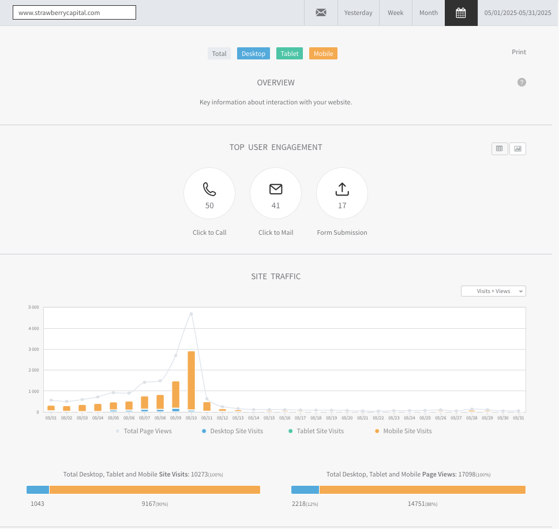Switch engagement to table view icon
The width and height of the screenshot is (559, 529).
(500, 149)
